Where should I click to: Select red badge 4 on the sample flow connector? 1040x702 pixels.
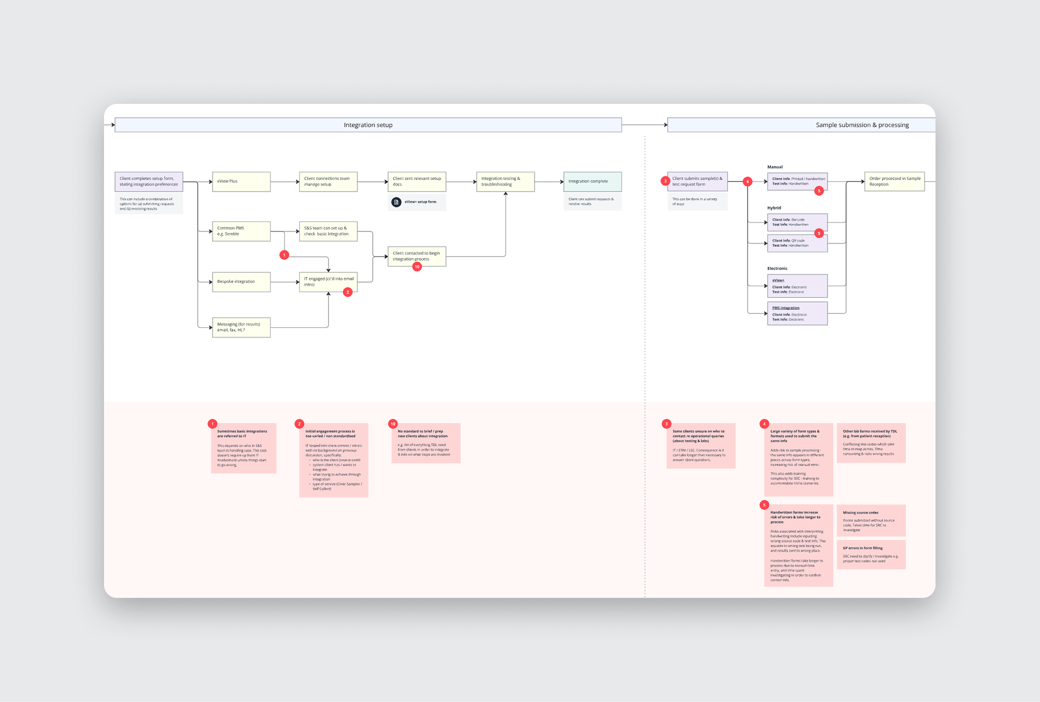(747, 182)
